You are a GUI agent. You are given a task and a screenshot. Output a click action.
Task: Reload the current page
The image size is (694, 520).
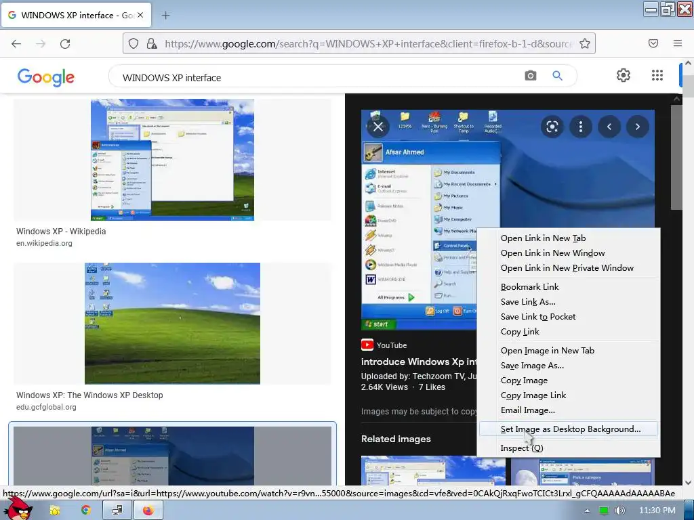65,43
